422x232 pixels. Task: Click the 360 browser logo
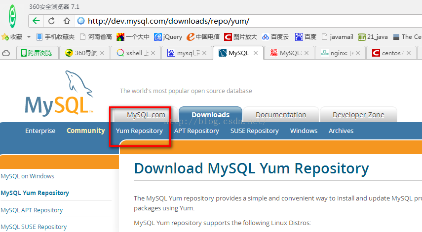tap(12, 16)
